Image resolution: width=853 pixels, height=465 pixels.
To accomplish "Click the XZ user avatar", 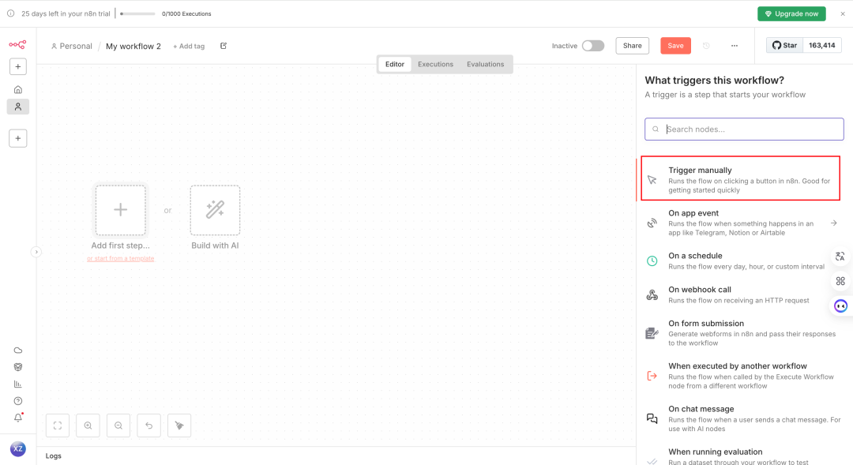I will (x=18, y=448).
